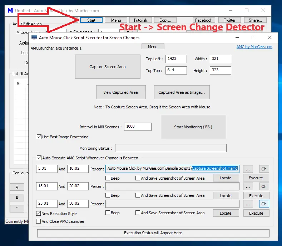
Task: Click Execute button below 15.01 row
Action: pyautogui.click(x=256, y=196)
